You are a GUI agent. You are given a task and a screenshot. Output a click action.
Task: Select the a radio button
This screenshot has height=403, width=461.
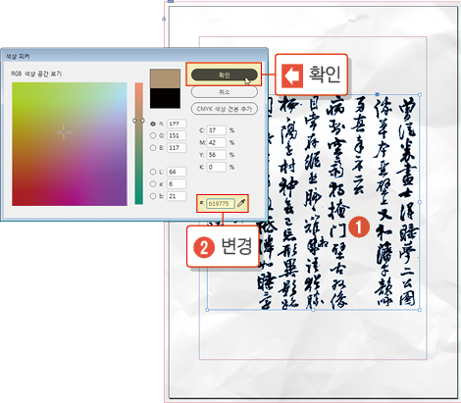point(153,184)
